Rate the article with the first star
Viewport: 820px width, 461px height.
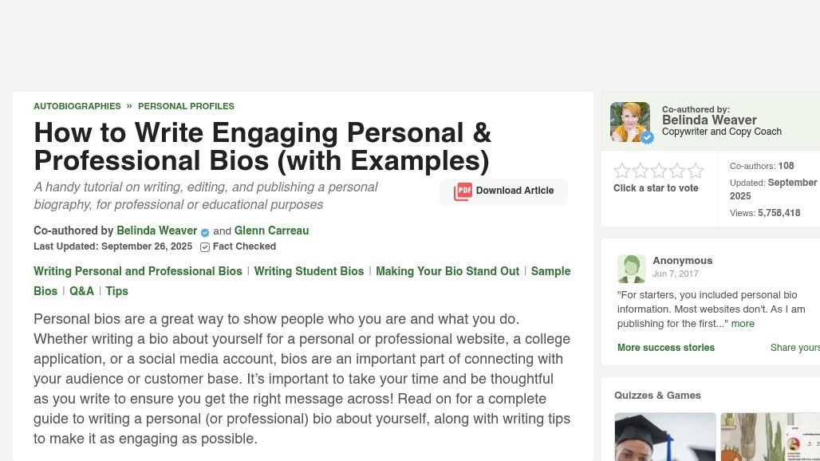(622, 171)
